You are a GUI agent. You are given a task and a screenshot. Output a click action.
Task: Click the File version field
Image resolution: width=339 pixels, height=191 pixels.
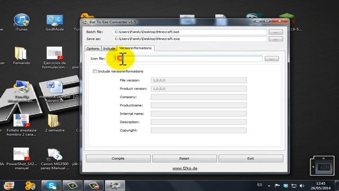[x=199, y=80]
